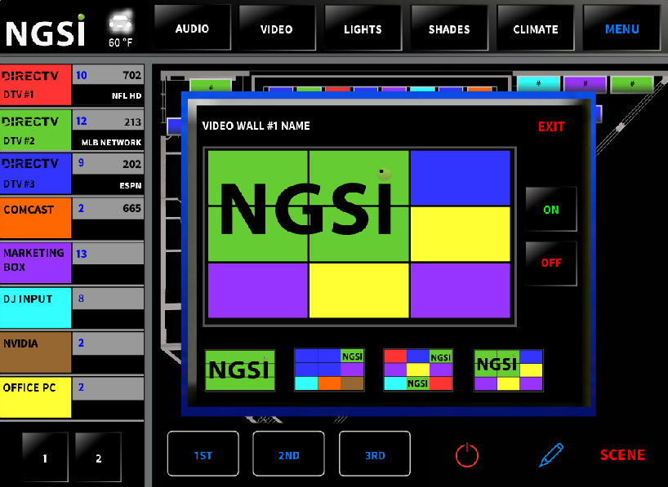Select the full-wall NGSI layout preset thumbnail

pos(240,370)
